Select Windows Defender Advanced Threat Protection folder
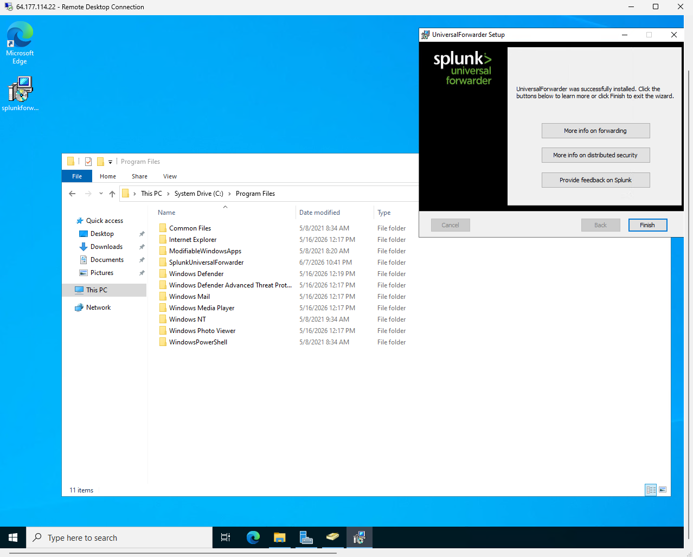 coord(230,285)
